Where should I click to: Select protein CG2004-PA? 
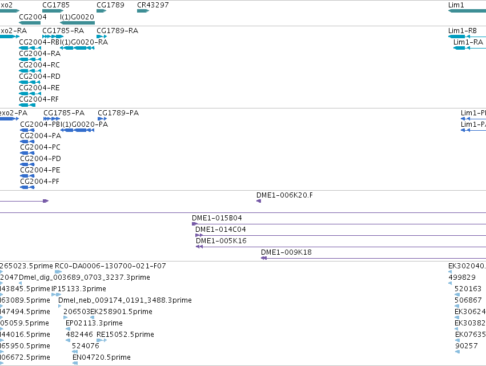click(27, 142)
